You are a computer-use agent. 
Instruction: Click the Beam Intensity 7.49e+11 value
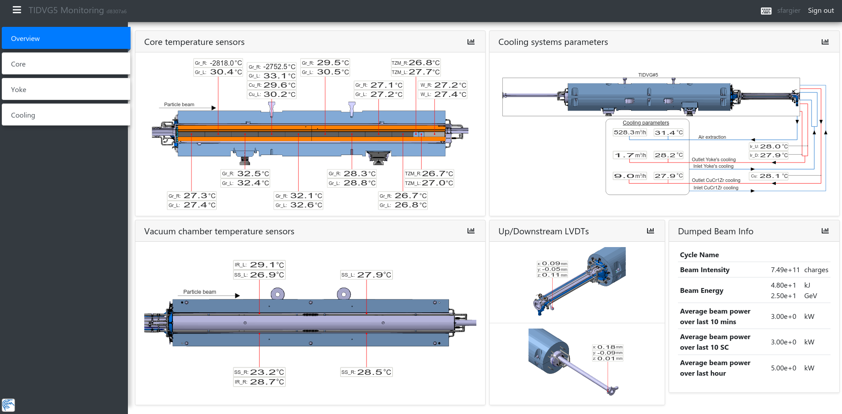point(785,270)
